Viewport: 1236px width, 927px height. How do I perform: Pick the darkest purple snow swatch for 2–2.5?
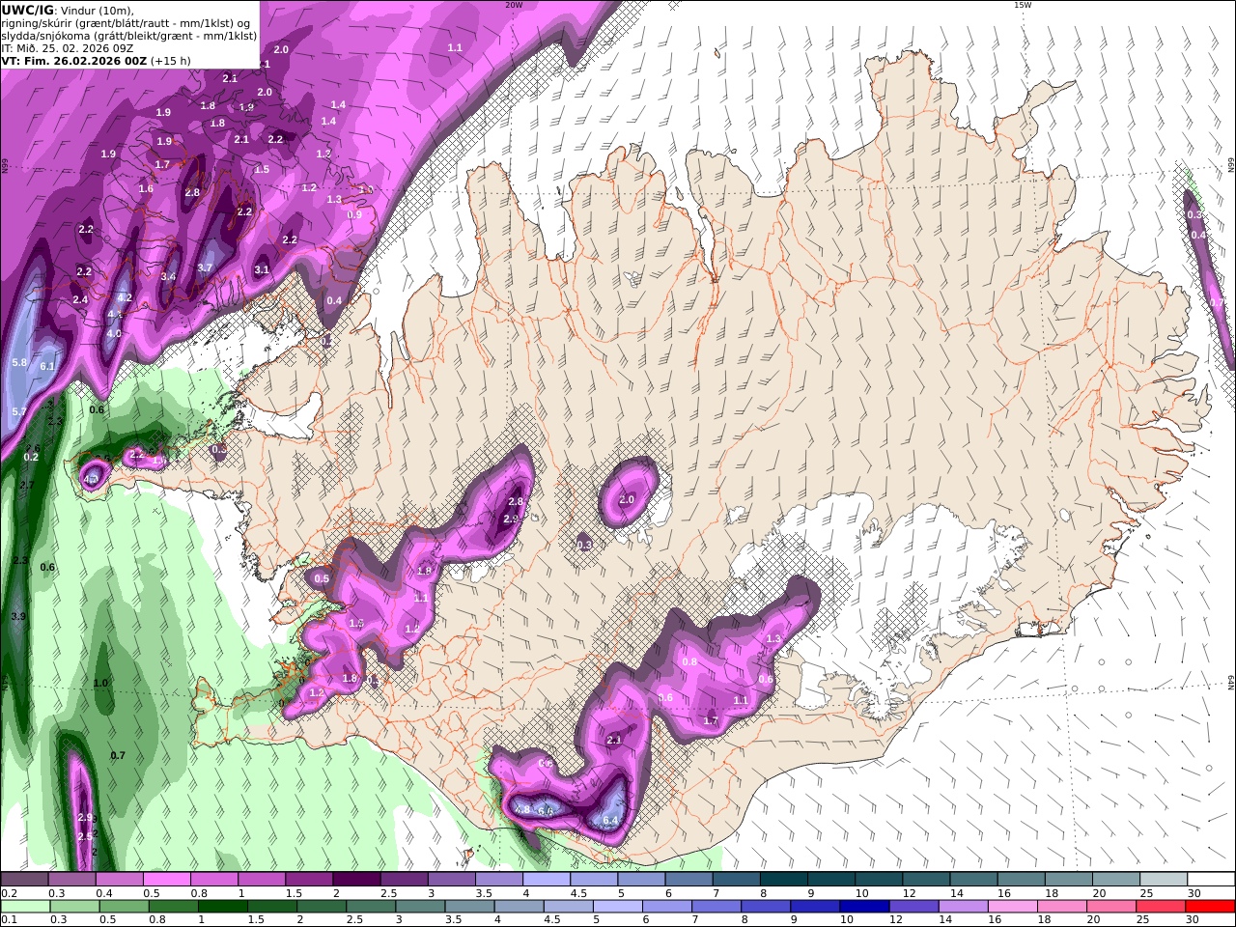(356, 880)
